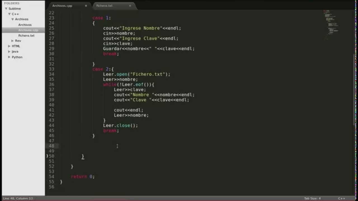358x201 pixels.
Task: Close the Fichero.txt tab
Action: pyautogui.click(x=130, y=6)
